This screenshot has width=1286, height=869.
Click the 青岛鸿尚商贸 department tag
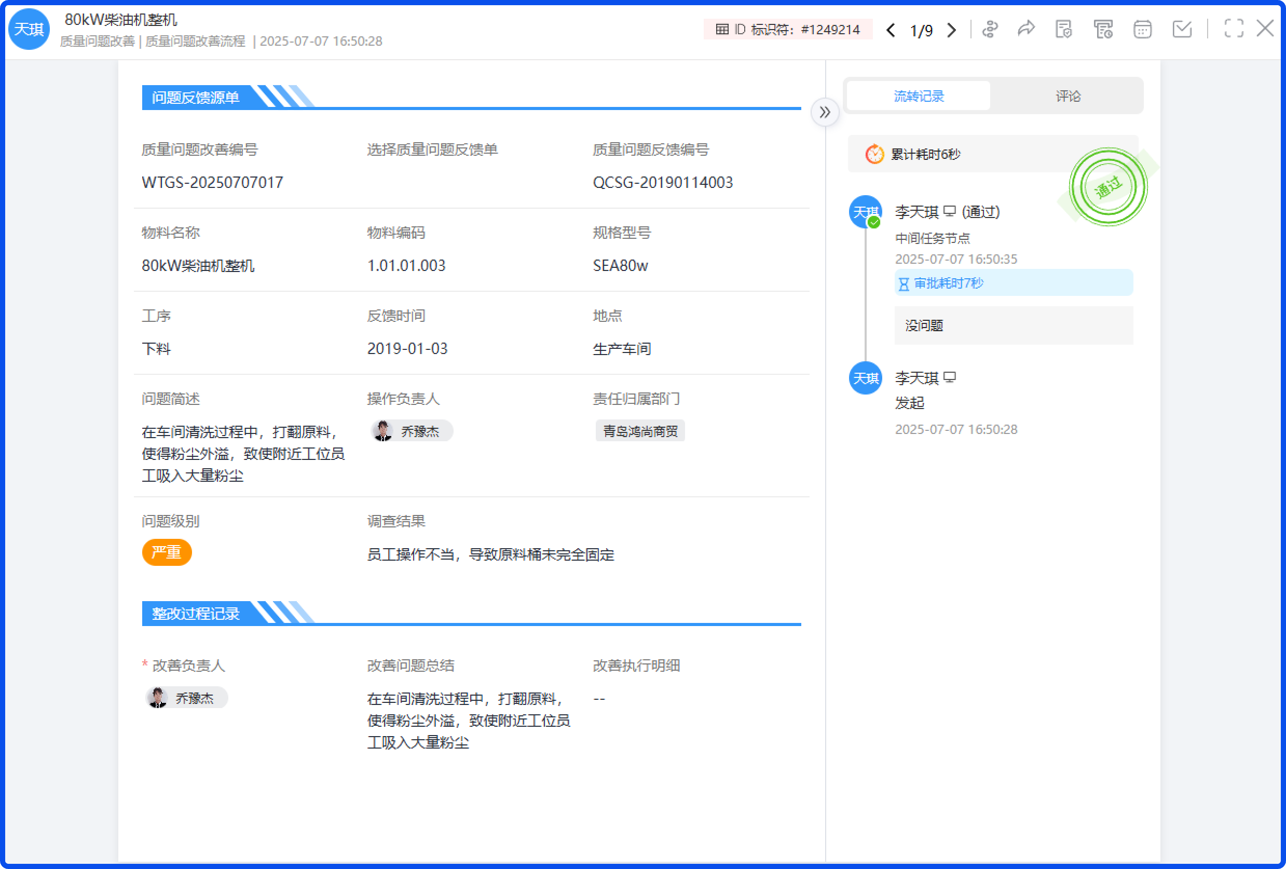(x=640, y=431)
